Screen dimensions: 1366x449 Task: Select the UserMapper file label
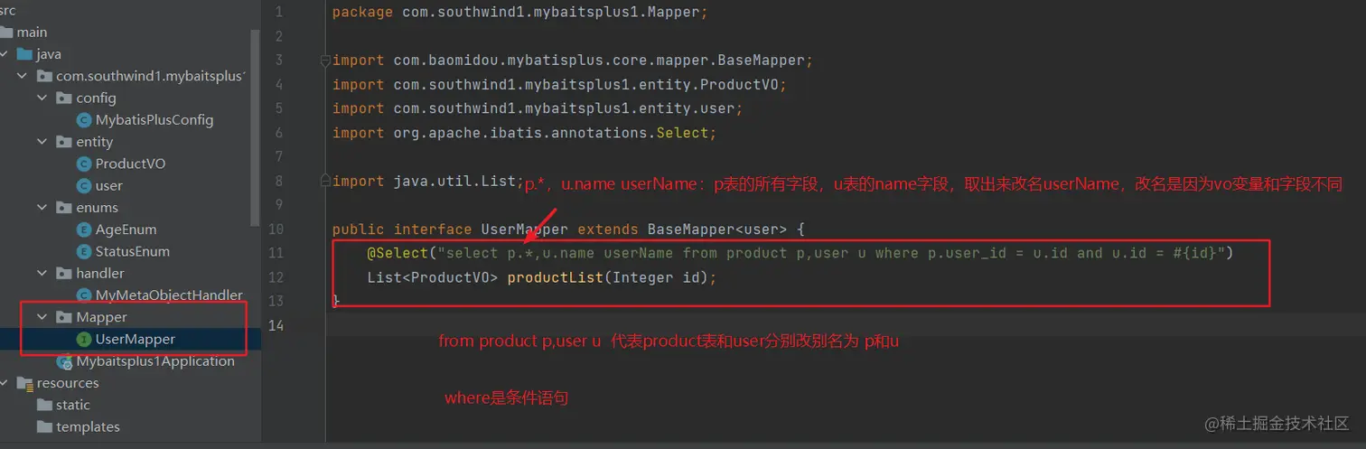click(x=136, y=339)
